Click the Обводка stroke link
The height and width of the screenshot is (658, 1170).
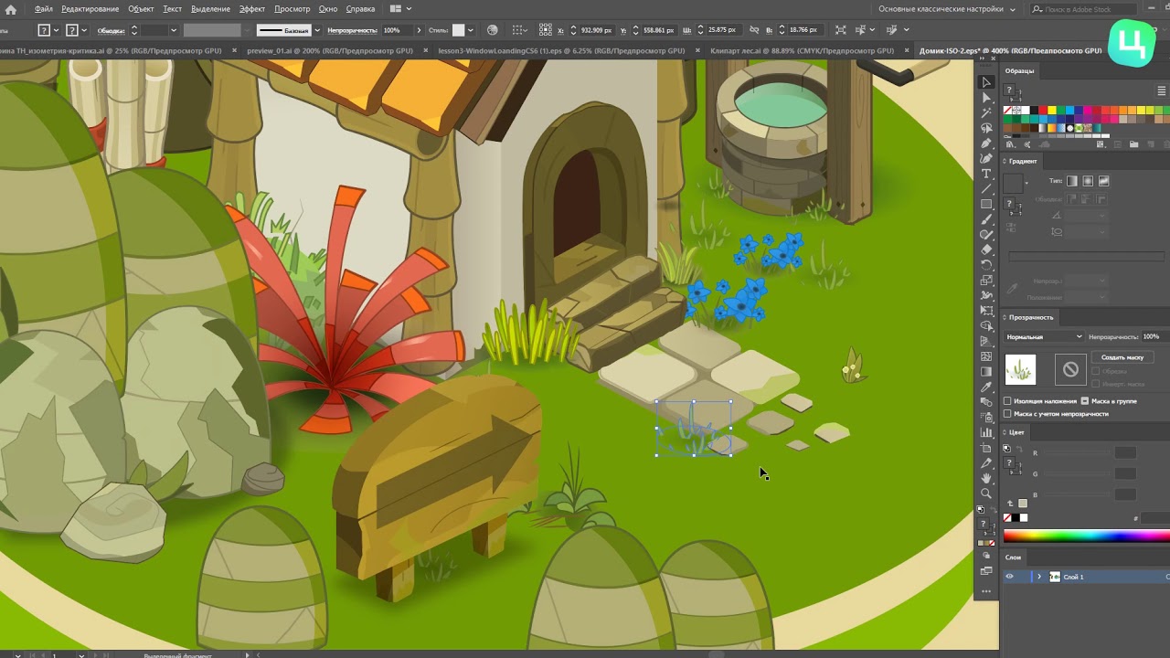click(111, 30)
